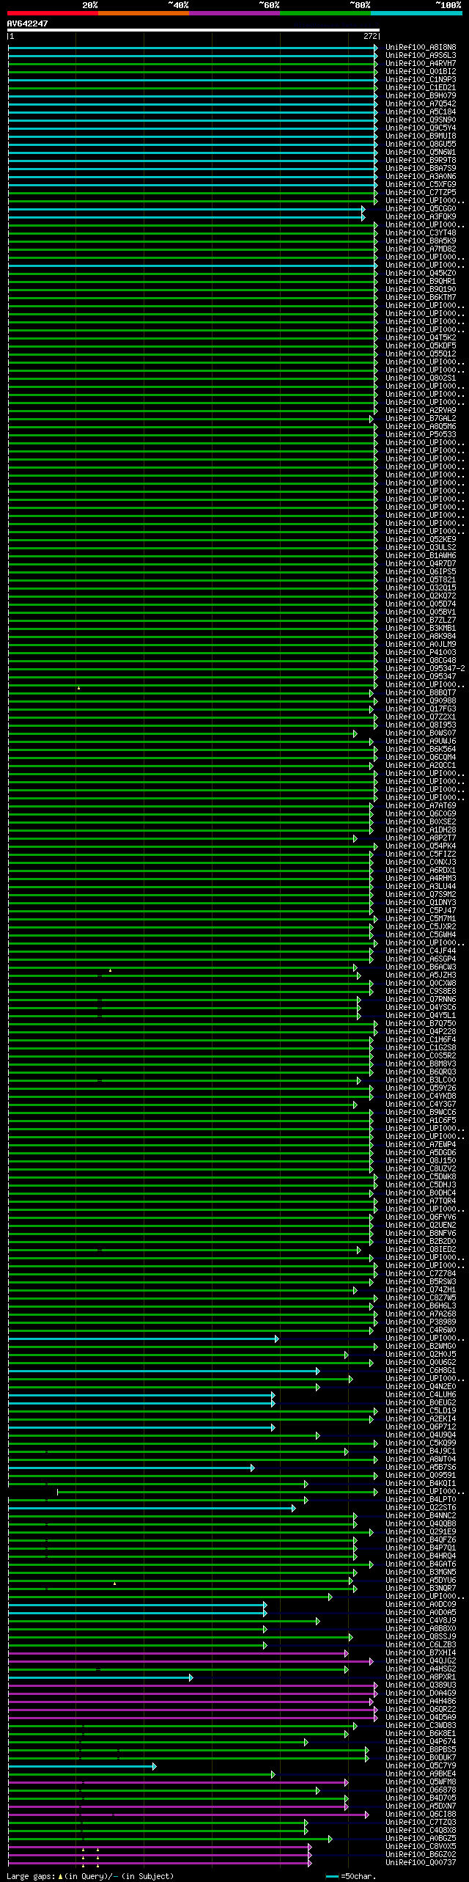Click hit label UniRef100_Q6P712

pos(421,1427)
